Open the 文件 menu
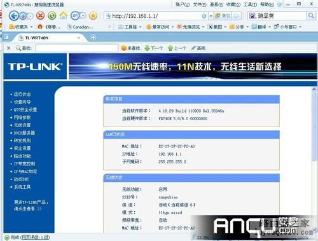The image size is (318, 241). tap(200, 4)
